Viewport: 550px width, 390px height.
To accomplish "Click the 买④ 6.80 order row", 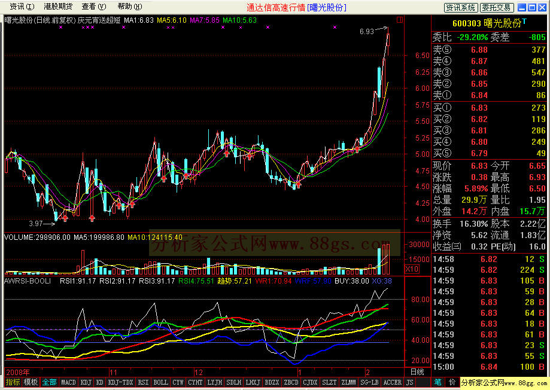I will click(488, 142).
